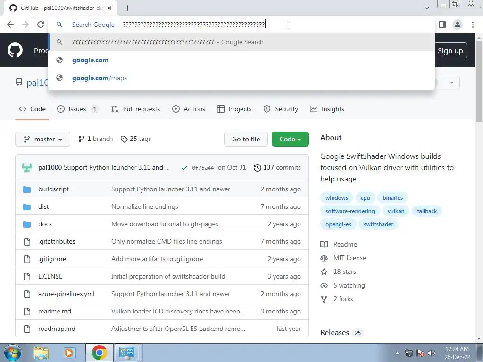Choose google.com suggestion
The width and height of the screenshot is (483, 362).
click(x=90, y=60)
